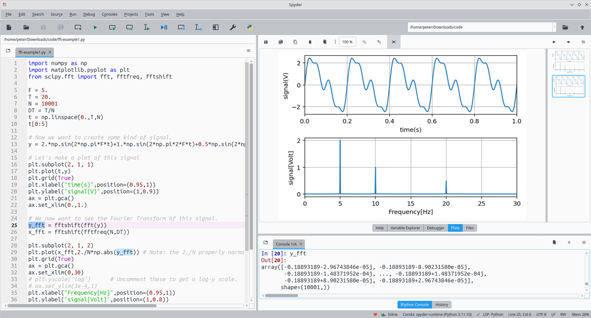Switch to the History pane

[x=441, y=305]
